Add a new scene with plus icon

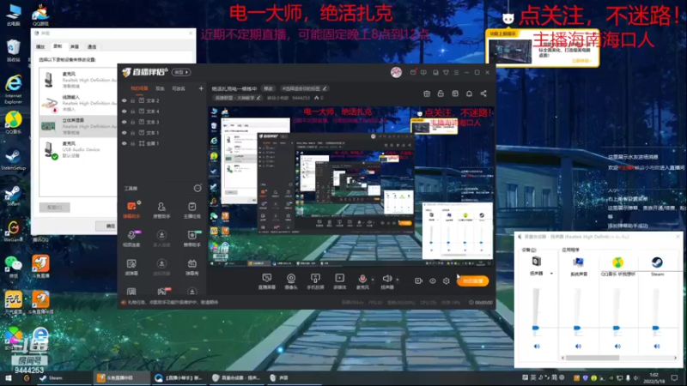201,88
